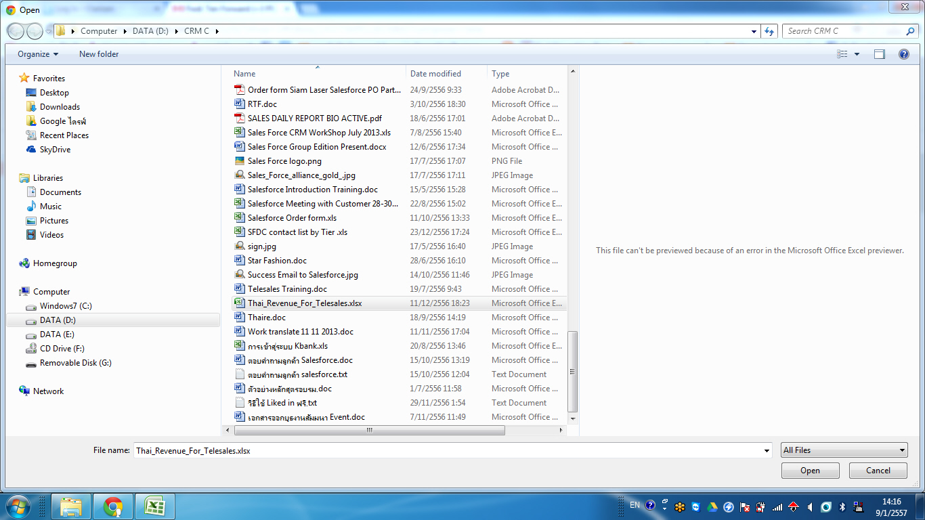Click the Excel icon in the taskbar
The width and height of the screenshot is (925, 520).
pos(155,506)
